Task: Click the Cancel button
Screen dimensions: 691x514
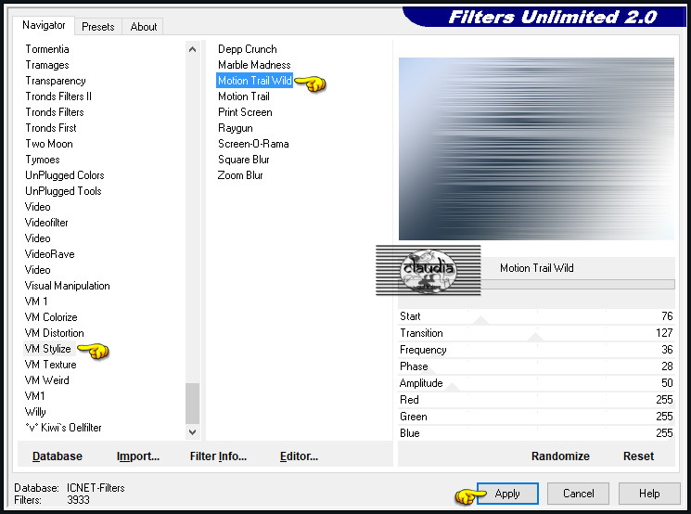Action: [578, 494]
